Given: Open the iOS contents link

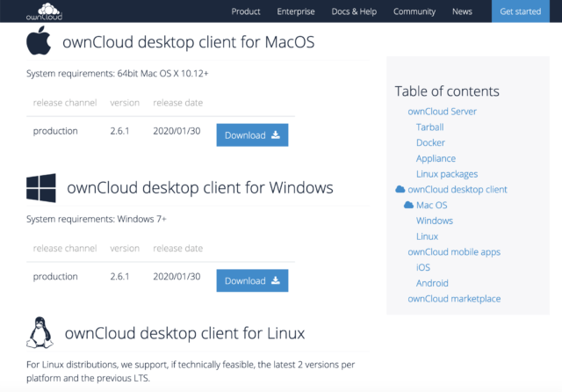Looking at the screenshot, I should [423, 267].
